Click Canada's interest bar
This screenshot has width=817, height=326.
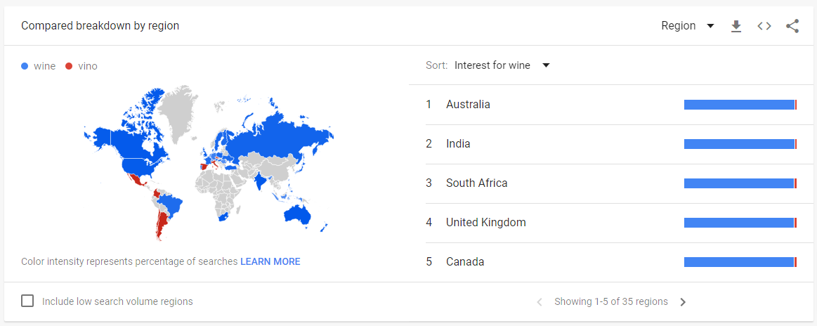click(x=739, y=262)
